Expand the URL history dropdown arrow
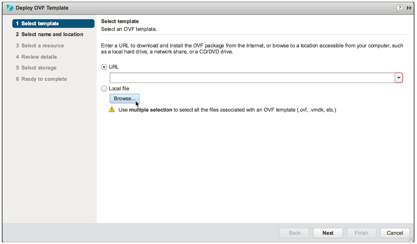 click(399, 78)
